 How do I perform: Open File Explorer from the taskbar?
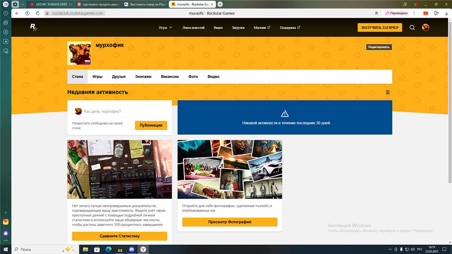86,249
